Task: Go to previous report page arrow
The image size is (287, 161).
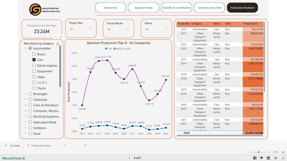Action: (x=129, y=158)
